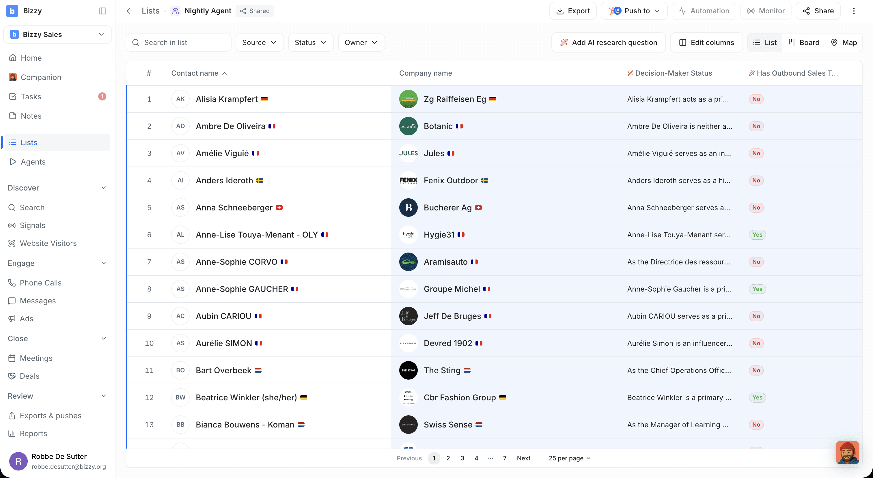Screen dimensions: 873x478
Task: Click the Yes tag for Hygie31 row
Action: (x=757, y=234)
